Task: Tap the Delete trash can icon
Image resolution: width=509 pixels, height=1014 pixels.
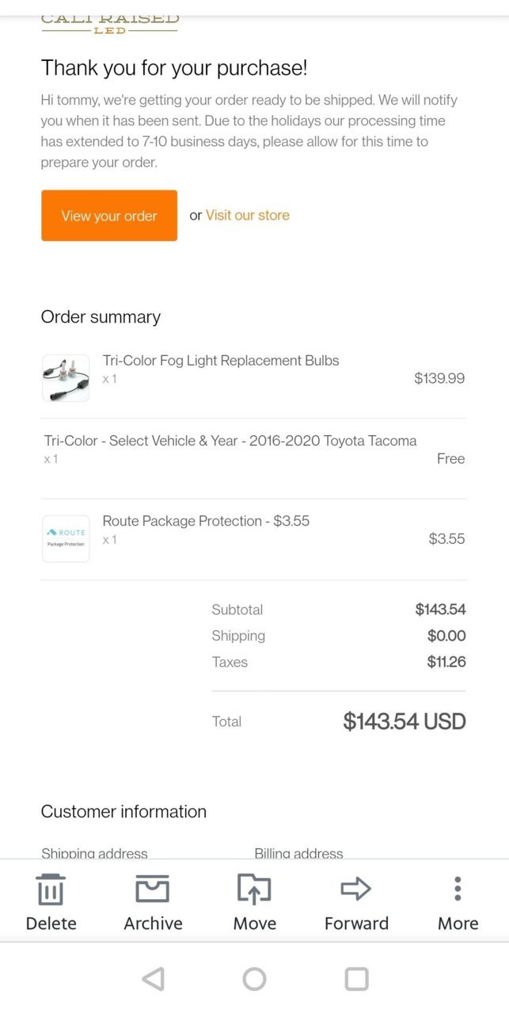Action: tap(51, 890)
